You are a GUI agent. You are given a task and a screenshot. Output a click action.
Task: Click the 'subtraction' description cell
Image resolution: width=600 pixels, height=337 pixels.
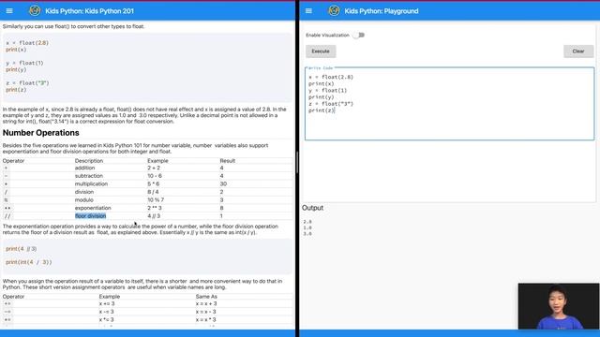[89, 176]
